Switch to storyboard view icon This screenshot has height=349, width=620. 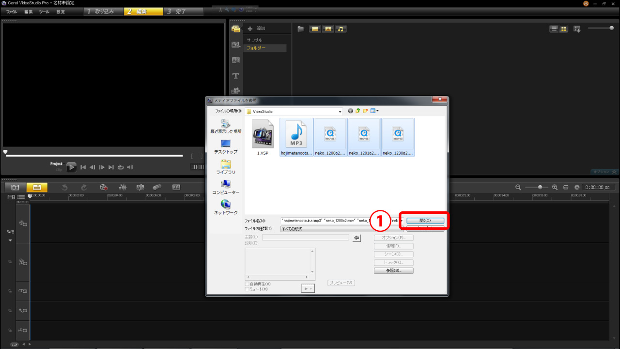(x=15, y=187)
